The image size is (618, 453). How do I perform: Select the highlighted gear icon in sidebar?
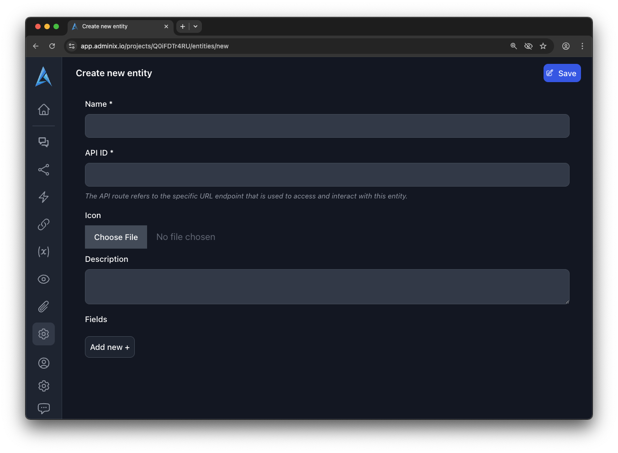44,334
